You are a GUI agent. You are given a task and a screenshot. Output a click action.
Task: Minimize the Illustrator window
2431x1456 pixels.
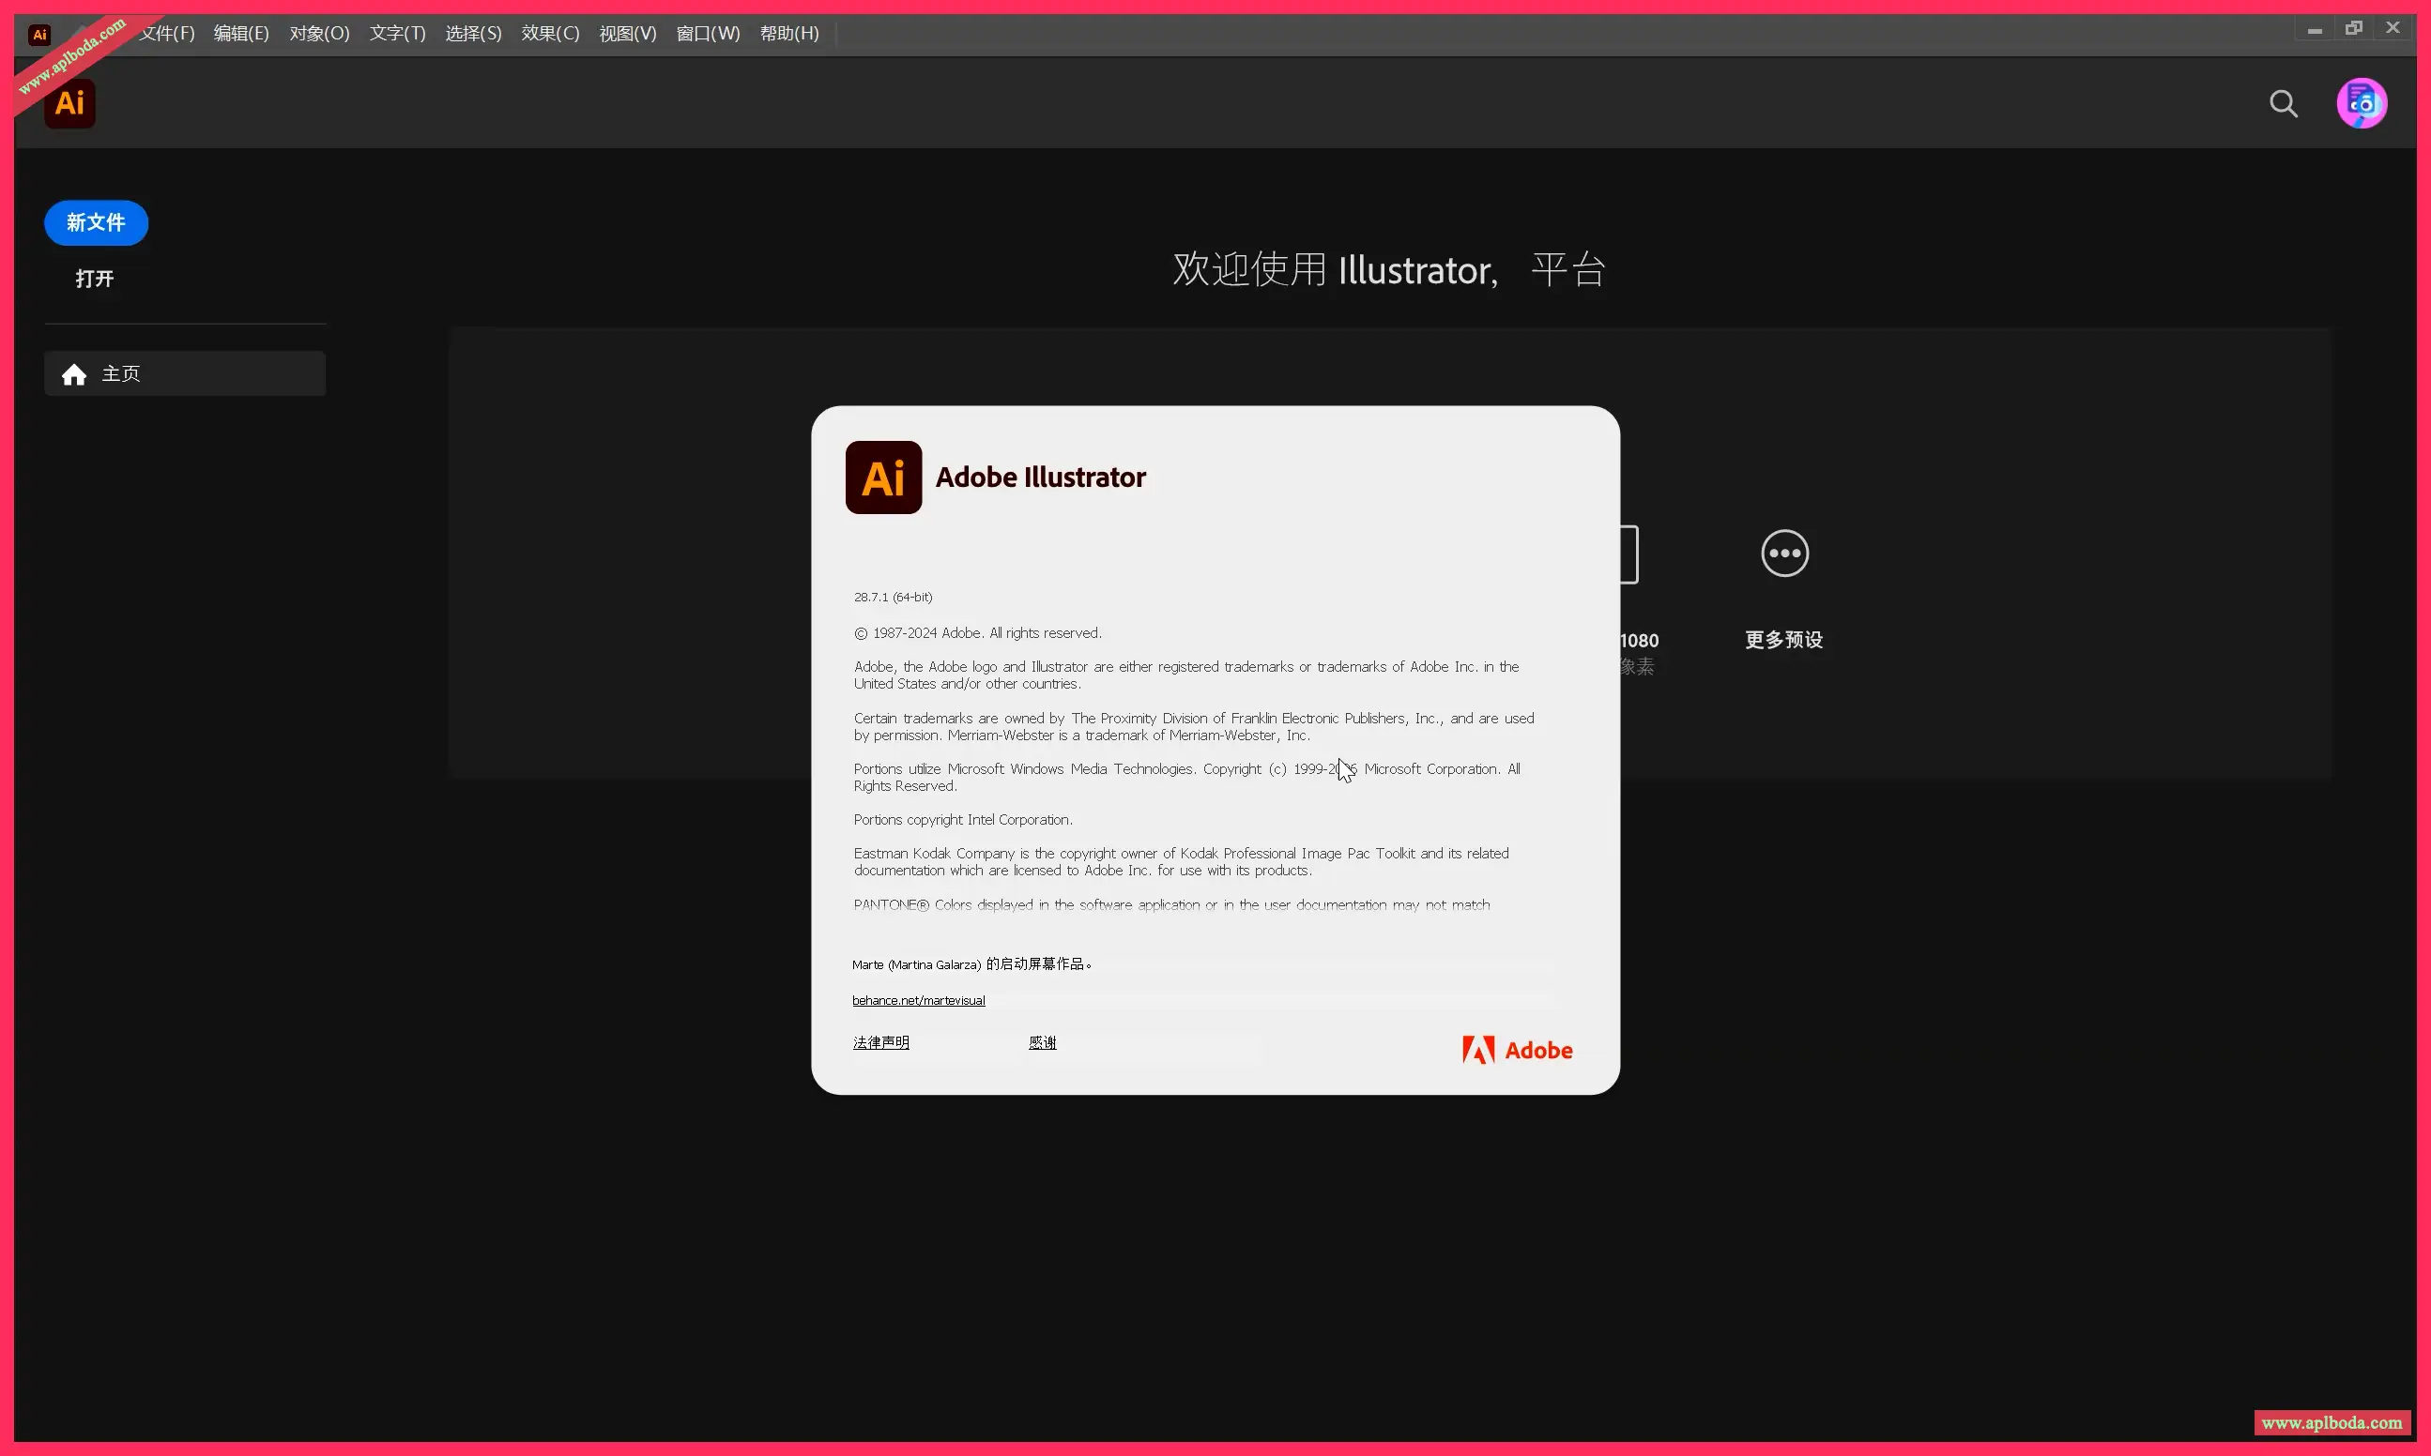click(2315, 29)
